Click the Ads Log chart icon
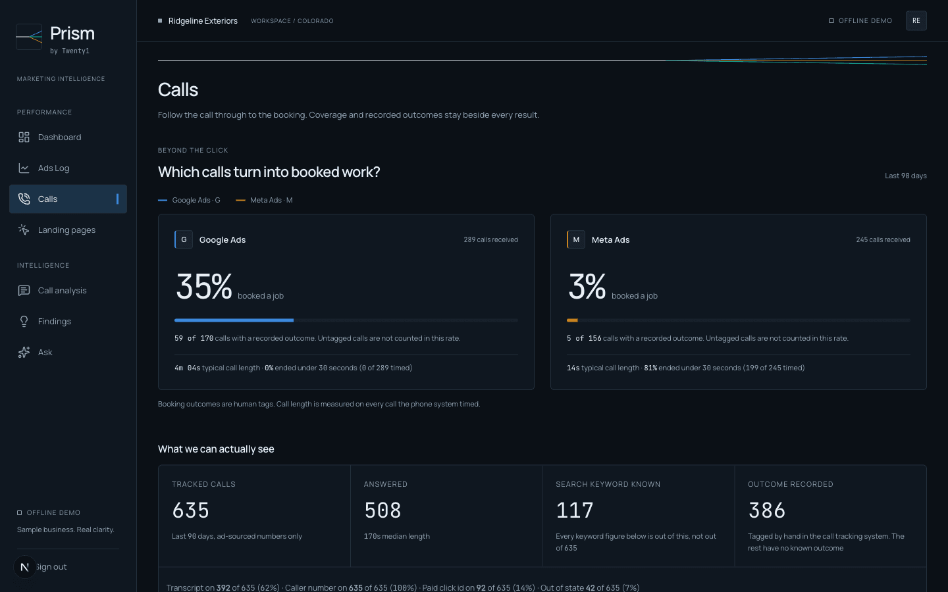The width and height of the screenshot is (948, 592). pos(24,168)
